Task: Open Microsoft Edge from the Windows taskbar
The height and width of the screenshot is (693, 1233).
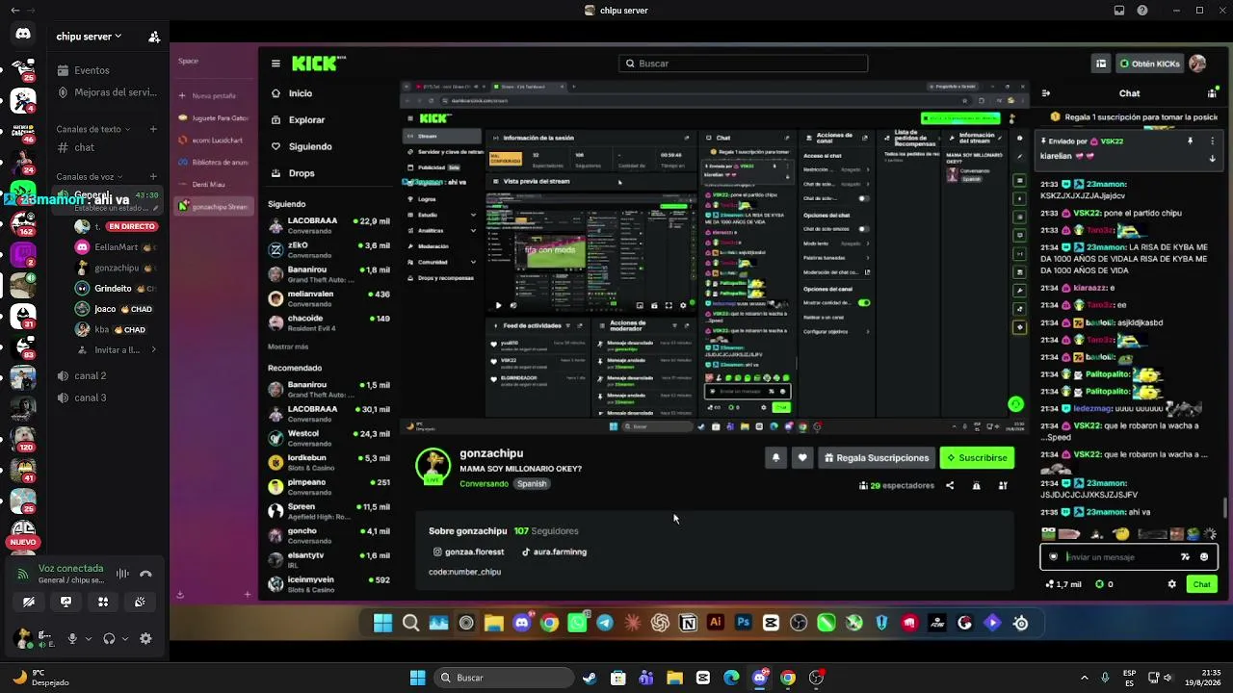Action: (x=731, y=678)
